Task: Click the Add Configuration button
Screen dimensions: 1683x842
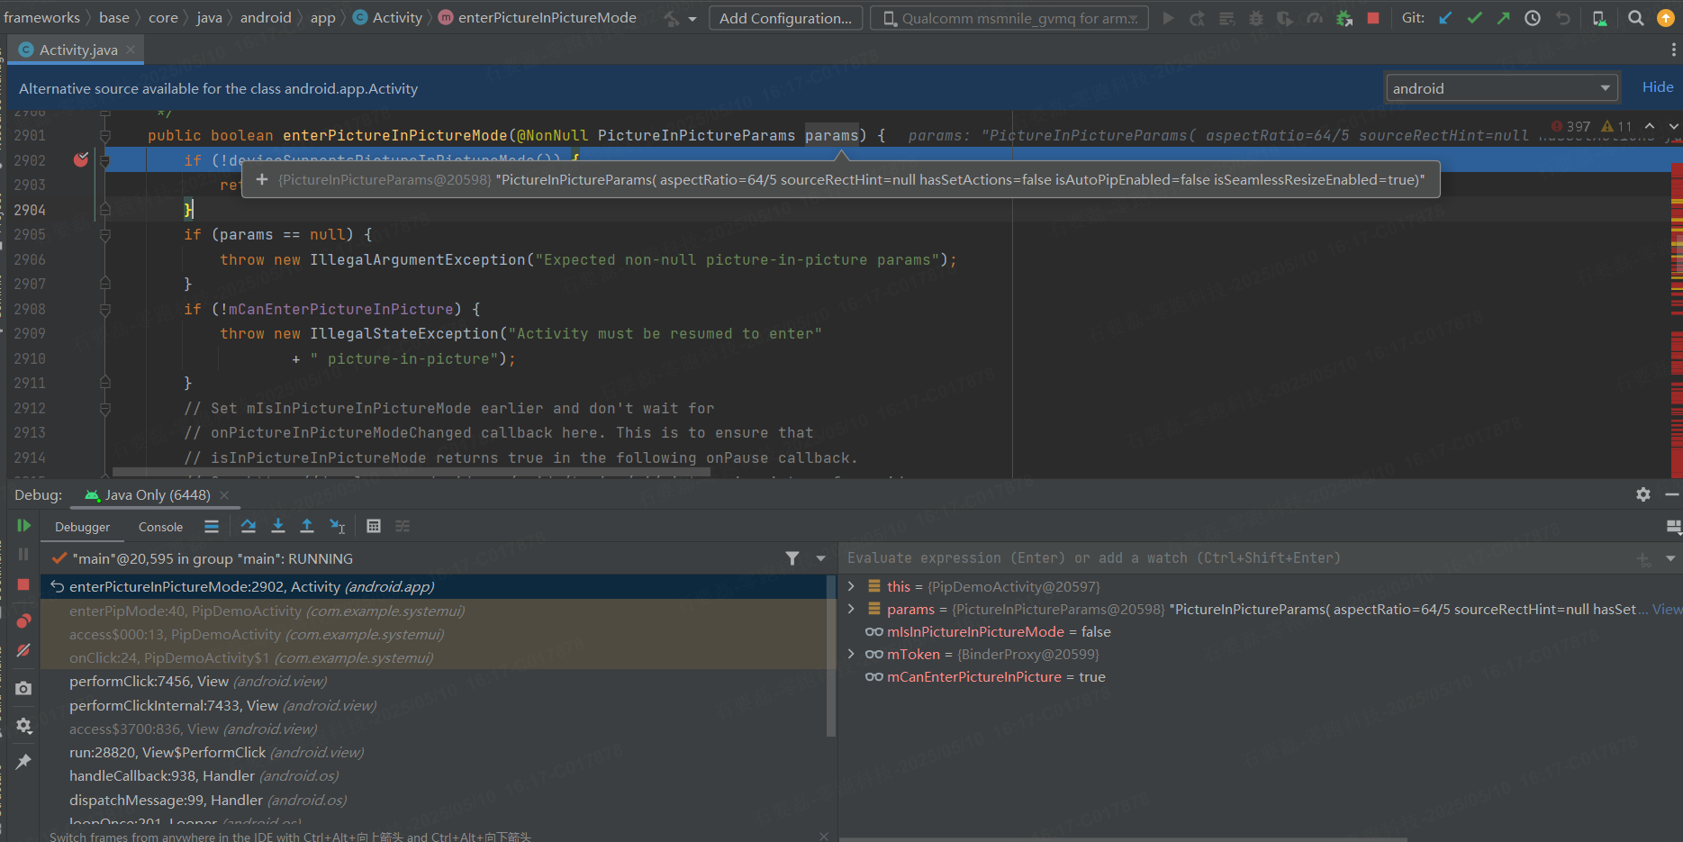Action: (785, 18)
